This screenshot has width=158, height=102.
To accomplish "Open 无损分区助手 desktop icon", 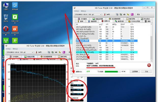I will pos(15,19).
